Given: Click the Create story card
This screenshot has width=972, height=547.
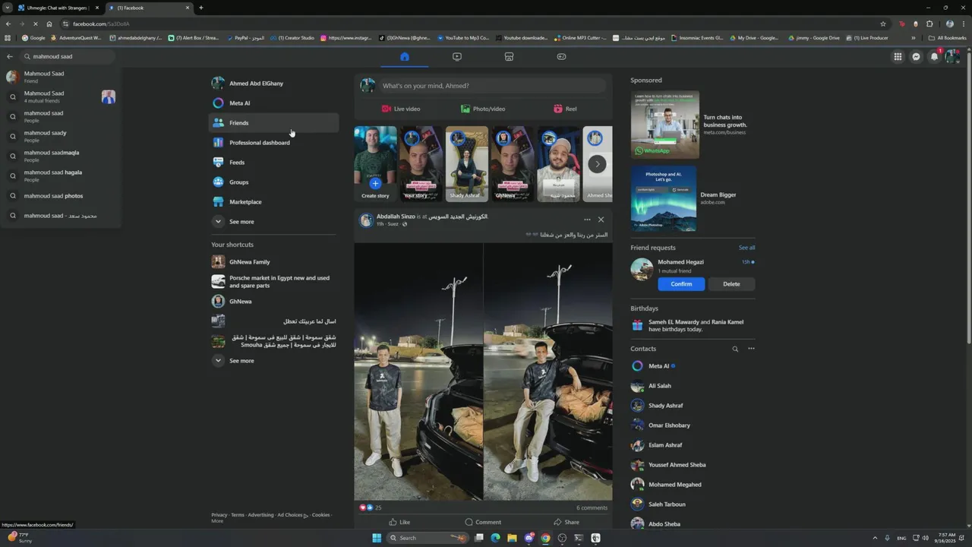Looking at the screenshot, I should [375, 163].
